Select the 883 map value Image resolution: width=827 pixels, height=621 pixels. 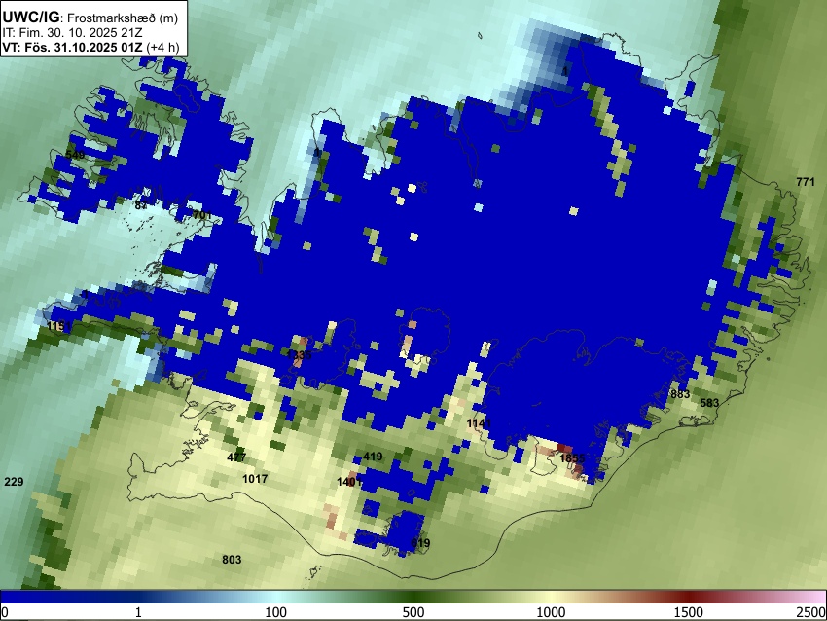coord(680,394)
